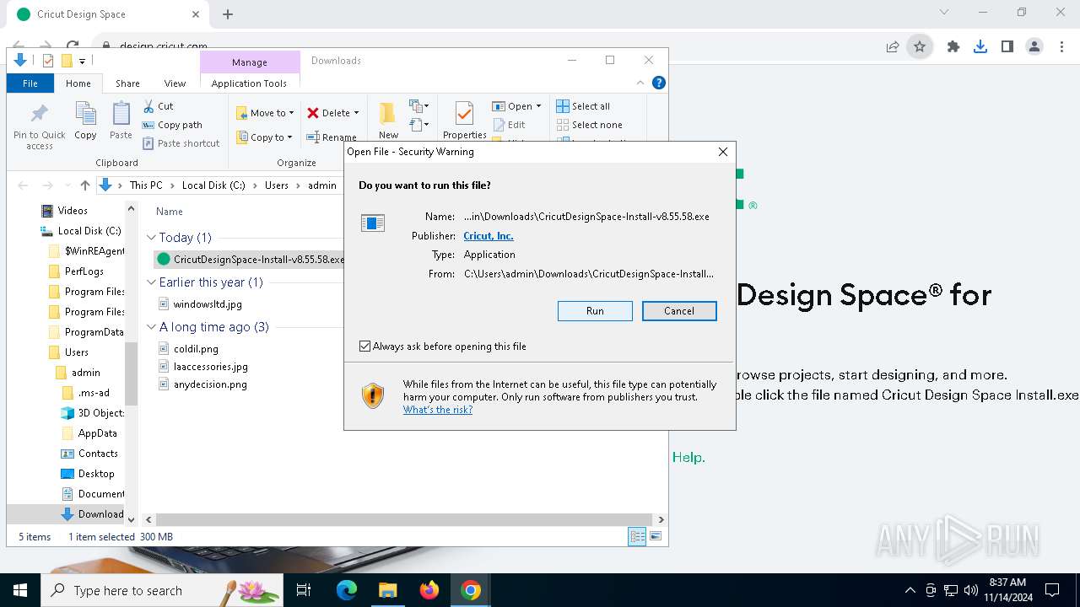The width and height of the screenshot is (1080, 607).
Task: Open volume control in system tray
Action: (970, 590)
